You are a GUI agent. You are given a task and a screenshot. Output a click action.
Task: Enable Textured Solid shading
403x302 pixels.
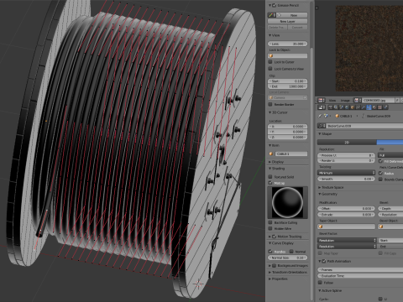coord(270,177)
